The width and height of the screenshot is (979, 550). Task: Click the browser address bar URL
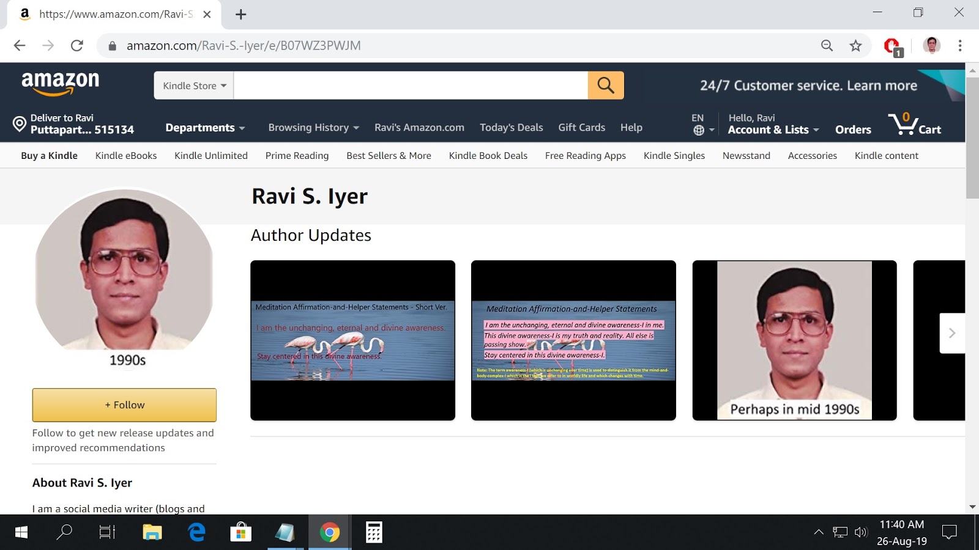click(244, 46)
